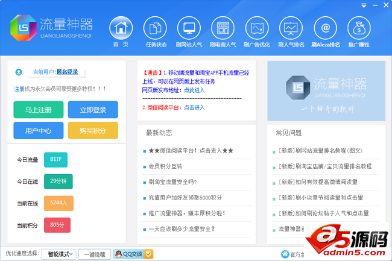This screenshot has width=392, height=261.
Task: Click the 流量神器 LS logo icon
Action: tap(24, 28)
